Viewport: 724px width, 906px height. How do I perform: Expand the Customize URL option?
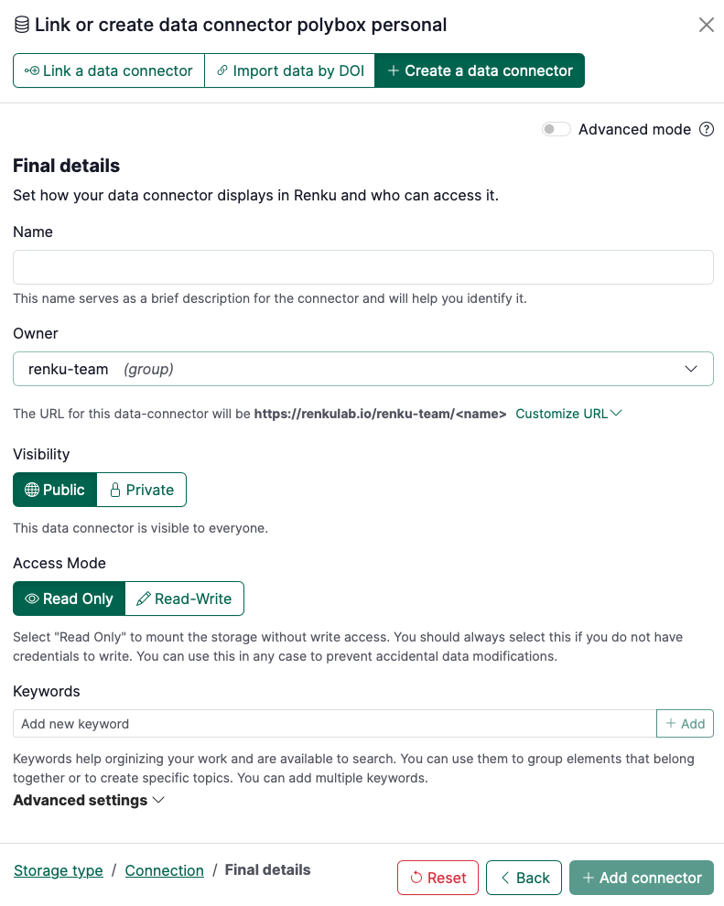[568, 414]
